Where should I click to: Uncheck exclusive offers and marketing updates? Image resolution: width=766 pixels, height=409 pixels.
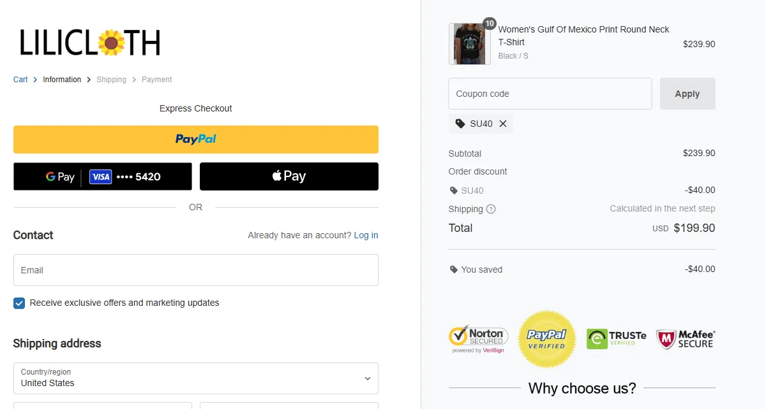click(19, 303)
